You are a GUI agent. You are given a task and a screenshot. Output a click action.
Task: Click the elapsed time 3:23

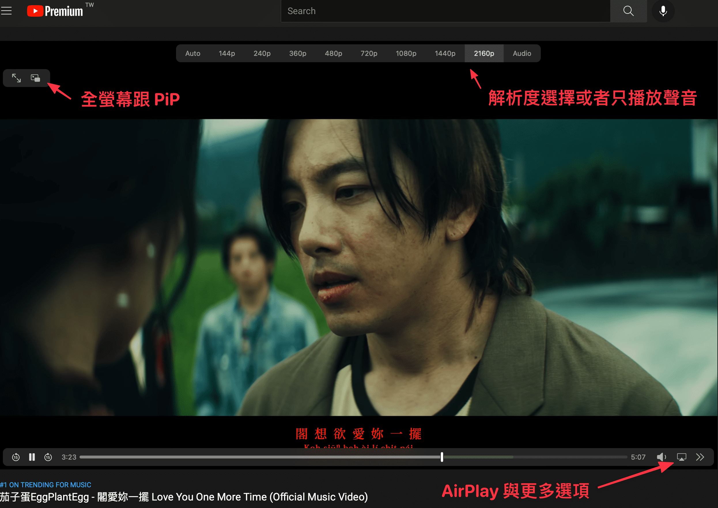pyautogui.click(x=69, y=457)
